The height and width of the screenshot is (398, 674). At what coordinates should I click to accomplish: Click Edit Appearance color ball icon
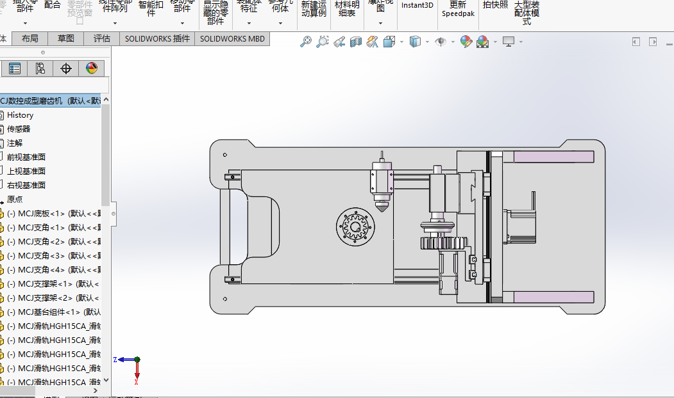pyautogui.click(x=466, y=42)
